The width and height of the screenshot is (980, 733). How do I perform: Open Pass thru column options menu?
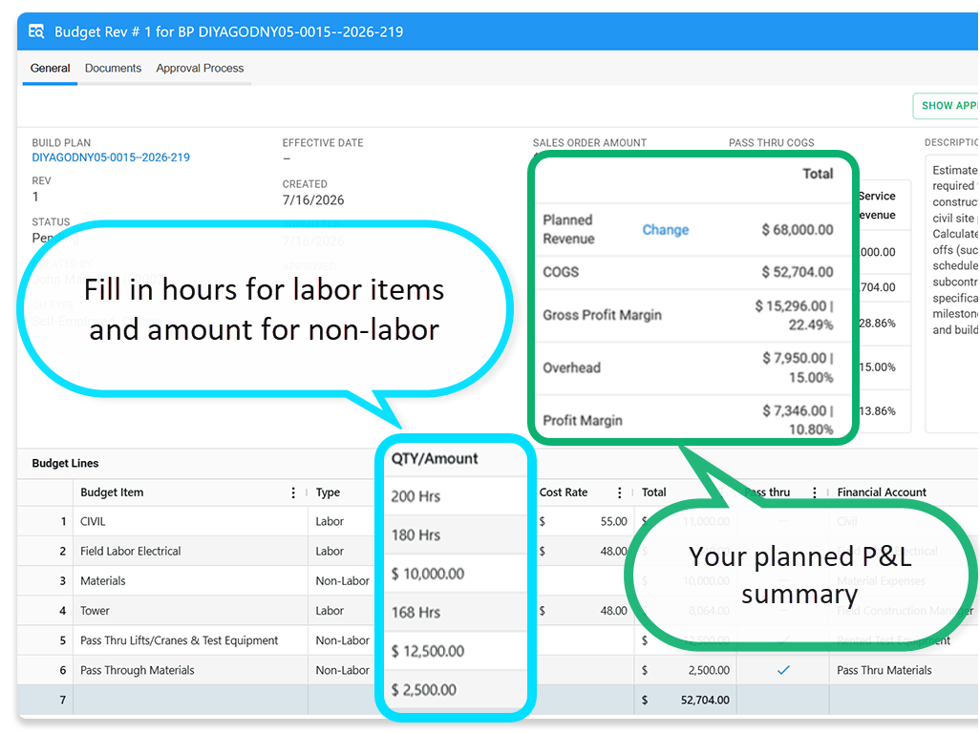[x=815, y=492]
